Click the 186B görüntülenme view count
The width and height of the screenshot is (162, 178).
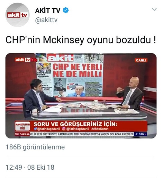point(35,147)
